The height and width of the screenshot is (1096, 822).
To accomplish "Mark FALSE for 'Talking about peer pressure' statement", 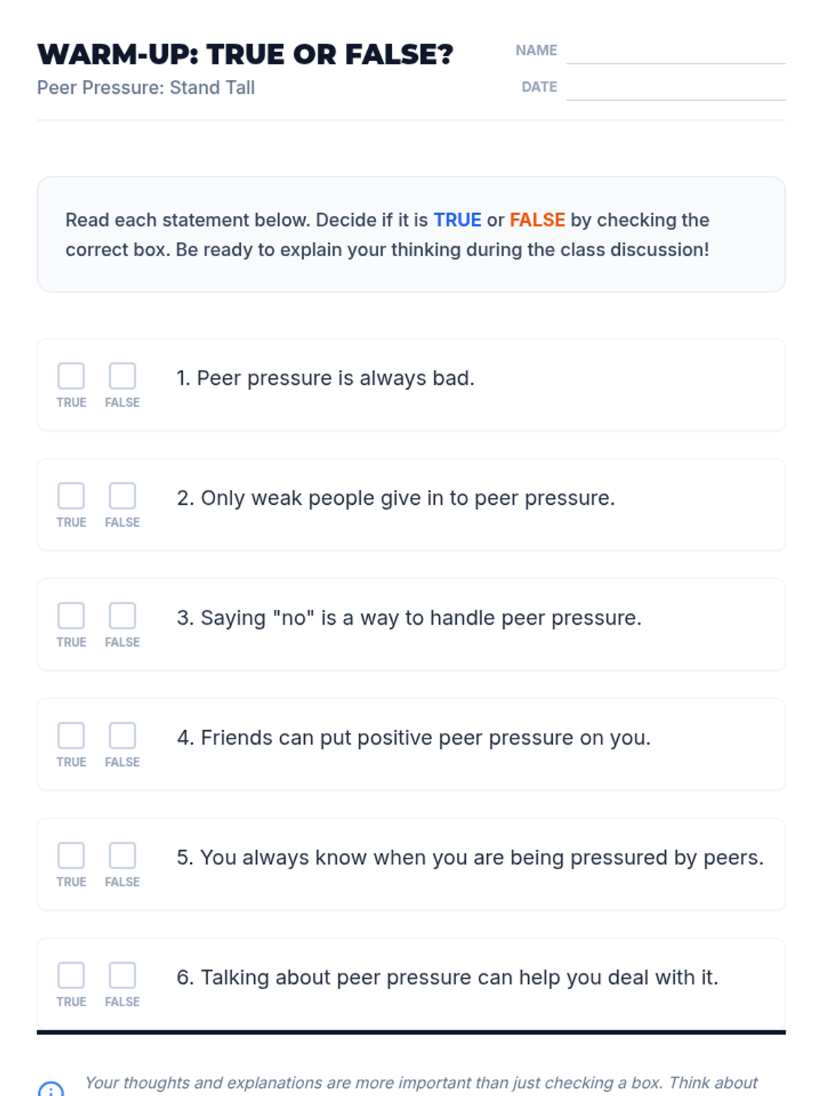I will click(123, 975).
